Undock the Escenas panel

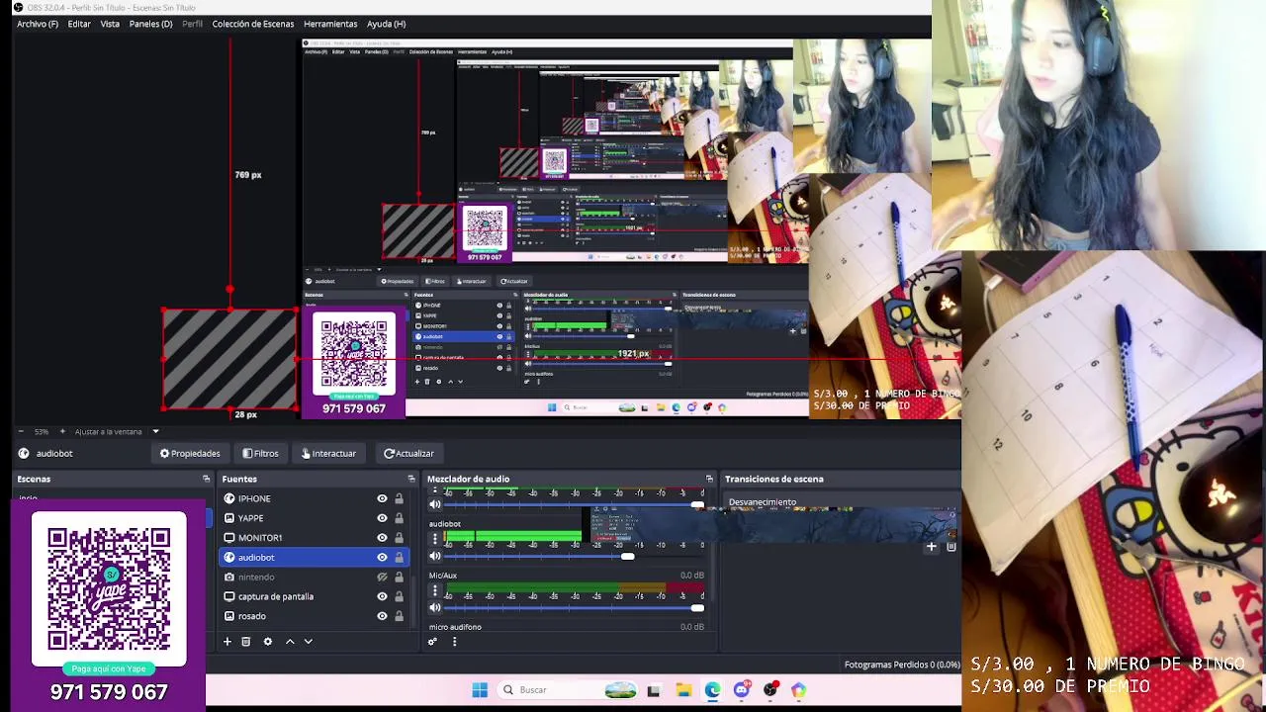click(206, 479)
